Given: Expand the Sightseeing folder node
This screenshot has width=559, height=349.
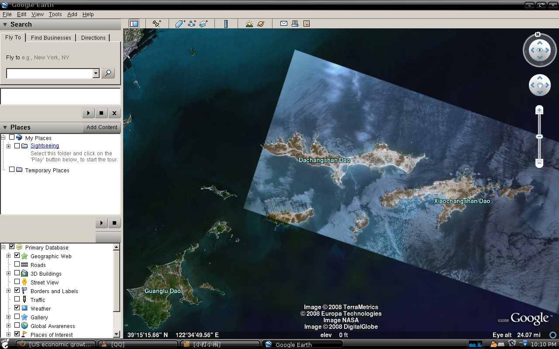Looking at the screenshot, I should pos(8,146).
